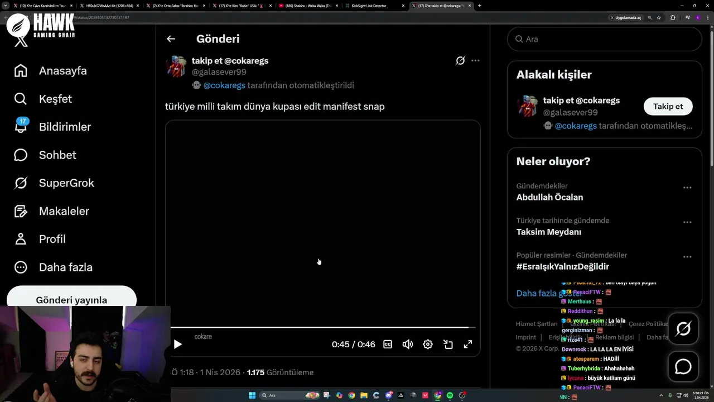Screen dimensions: 714x402
Task: Open trend Abdullah Öcalan
Action: (x=549, y=197)
